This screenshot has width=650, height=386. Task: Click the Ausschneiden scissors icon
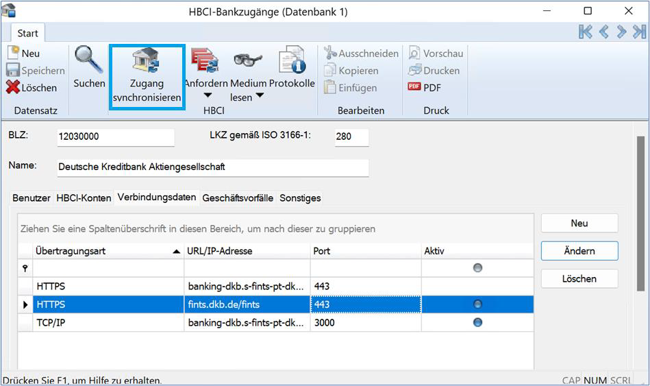tap(330, 53)
